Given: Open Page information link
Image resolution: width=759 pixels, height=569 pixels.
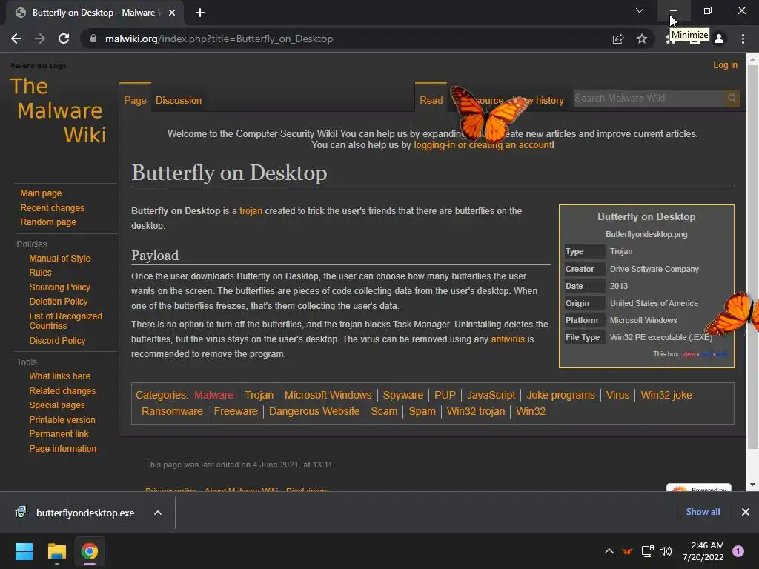Looking at the screenshot, I should click(62, 448).
